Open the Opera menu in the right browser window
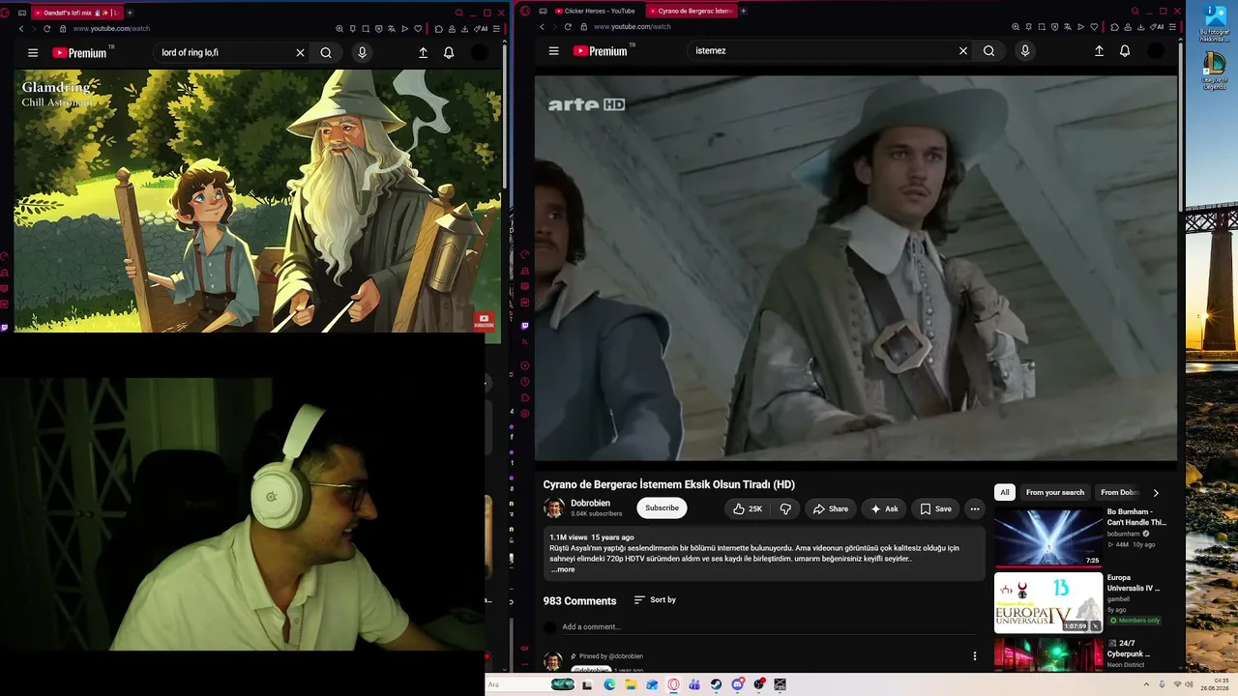Viewport: 1238px width, 696px height. tap(525, 11)
